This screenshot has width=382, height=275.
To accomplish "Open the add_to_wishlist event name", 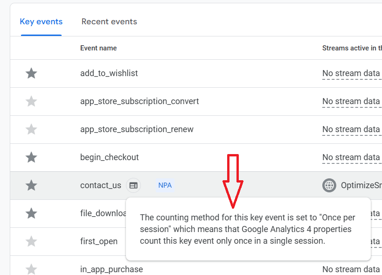I will (109, 73).
